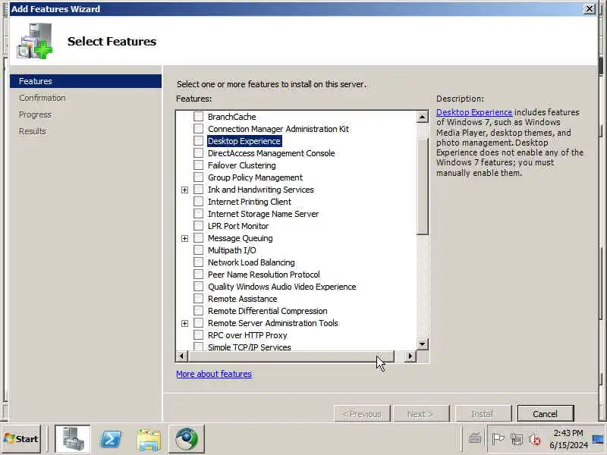Select the Remote Assistance item text
Image resolution: width=607 pixels, height=455 pixels.
click(242, 299)
